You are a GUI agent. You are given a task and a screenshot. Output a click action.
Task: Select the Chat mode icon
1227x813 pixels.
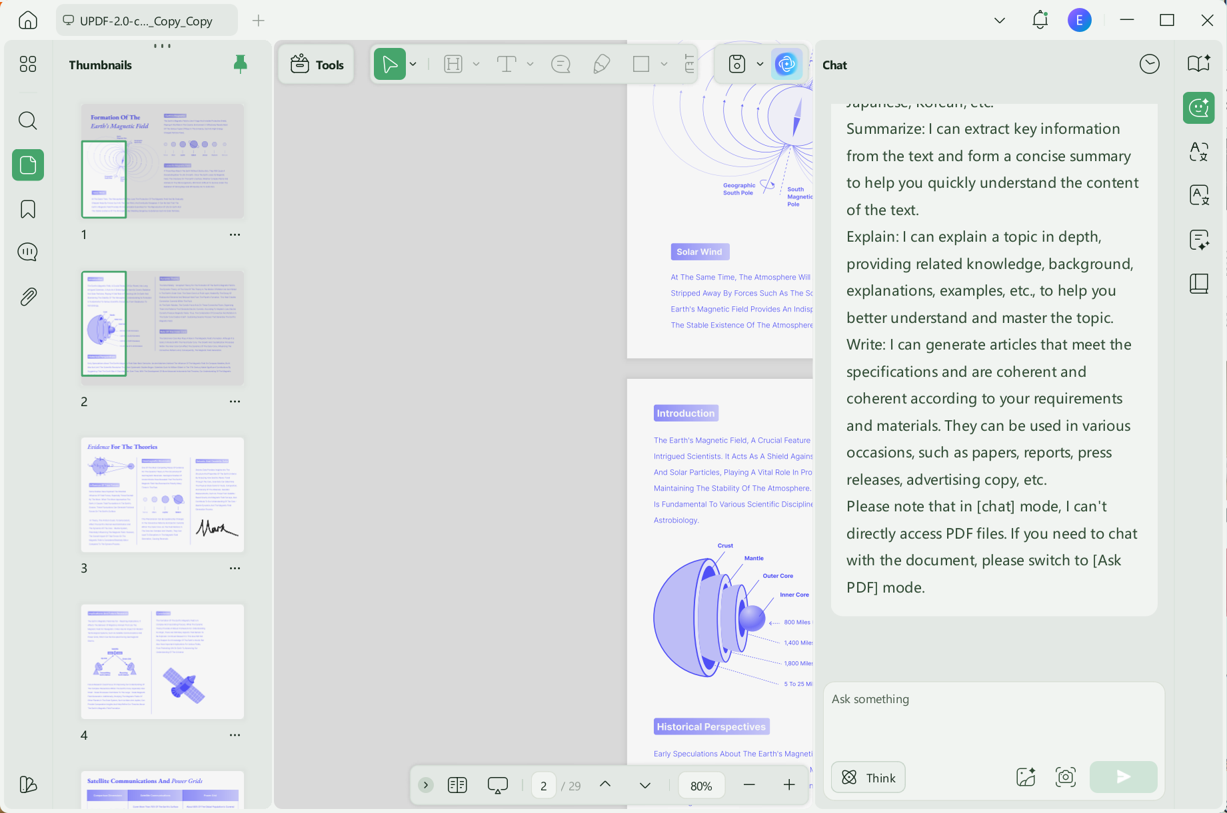coord(1198,107)
